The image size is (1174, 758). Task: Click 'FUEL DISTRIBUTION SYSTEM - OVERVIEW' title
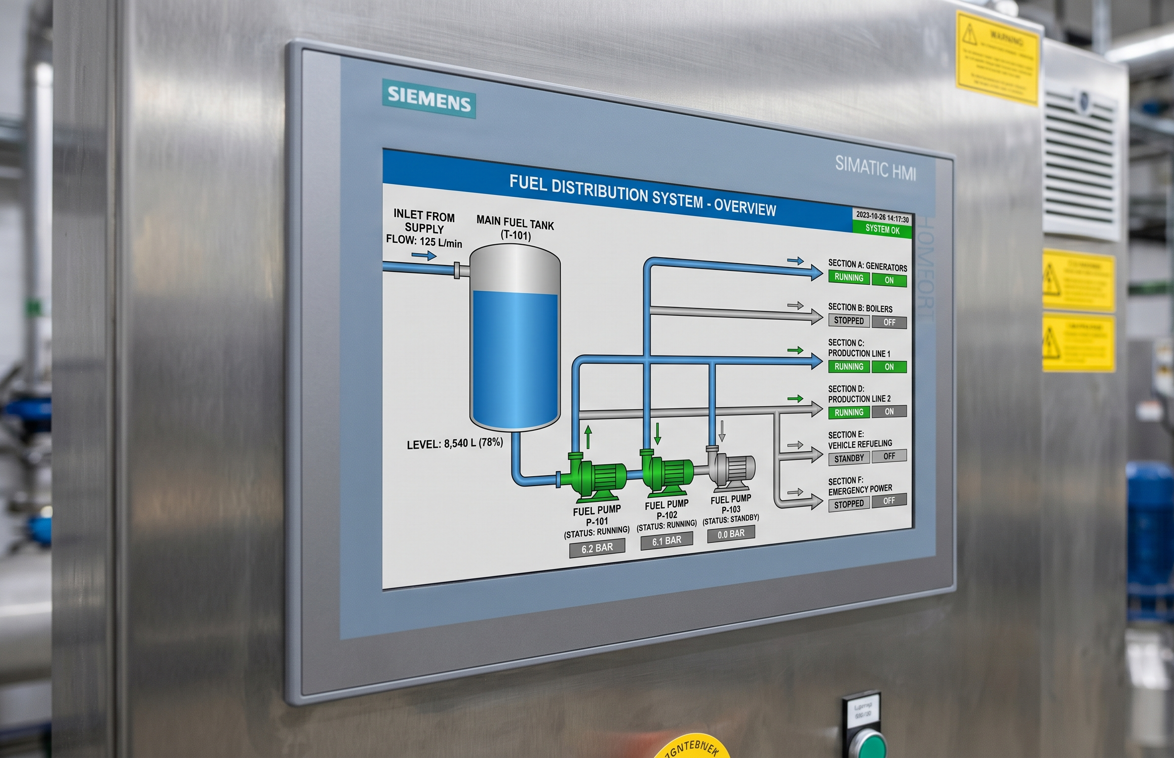pos(642,195)
